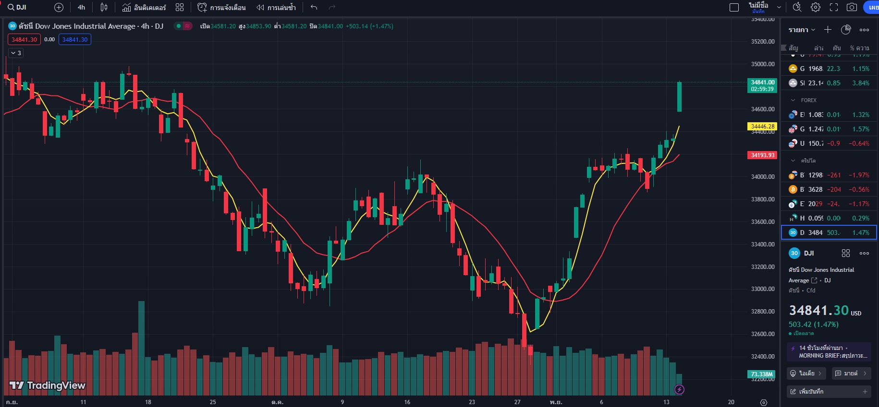Click the plus compare symbol button
Screen dimensions: 879x407
[x=59, y=7]
